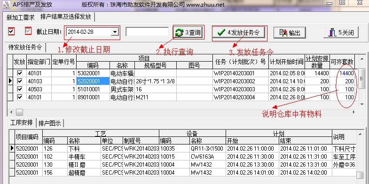Viewport: 369px width, 184px height.
Task: Click the 项目编码 column header
Action: tap(29, 137)
